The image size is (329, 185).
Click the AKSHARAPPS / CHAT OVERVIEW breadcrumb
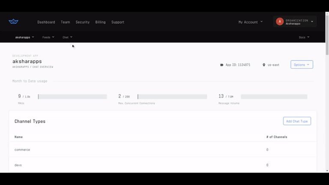tap(33, 67)
